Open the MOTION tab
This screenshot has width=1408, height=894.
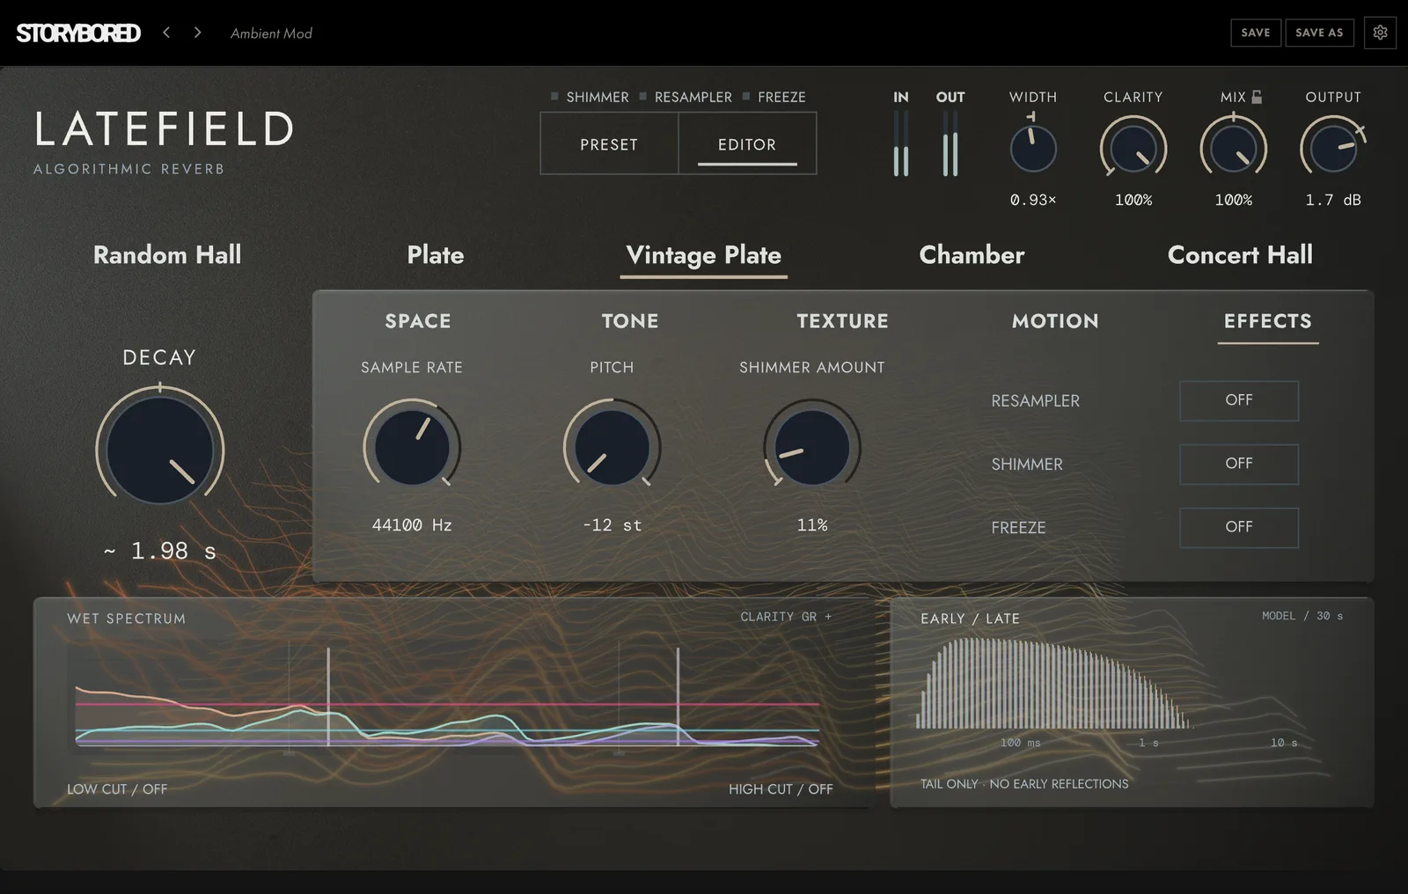1055,321
